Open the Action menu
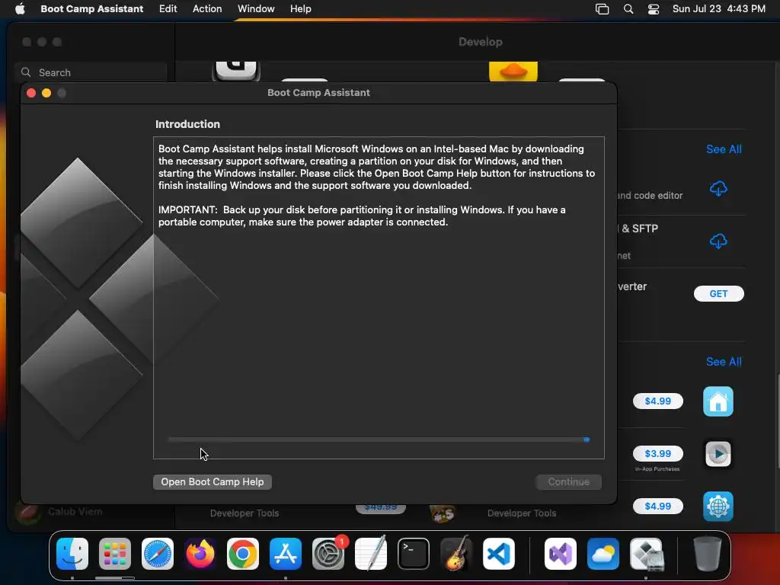780x585 pixels. (207, 8)
